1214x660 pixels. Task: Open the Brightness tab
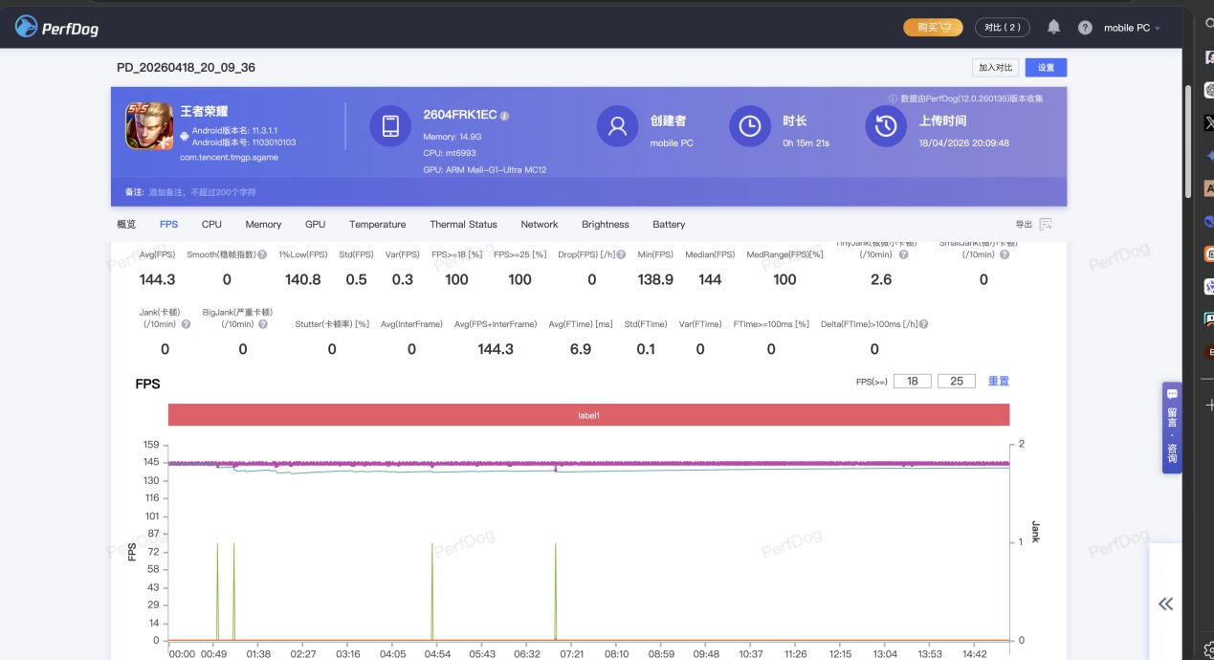pos(606,224)
